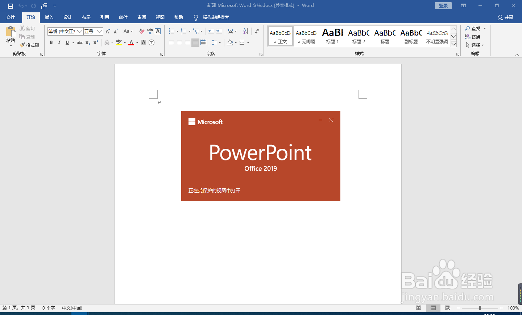The image size is (522, 315).
Task: Open ribbon display options icon in title bar
Action: tap(463, 5)
